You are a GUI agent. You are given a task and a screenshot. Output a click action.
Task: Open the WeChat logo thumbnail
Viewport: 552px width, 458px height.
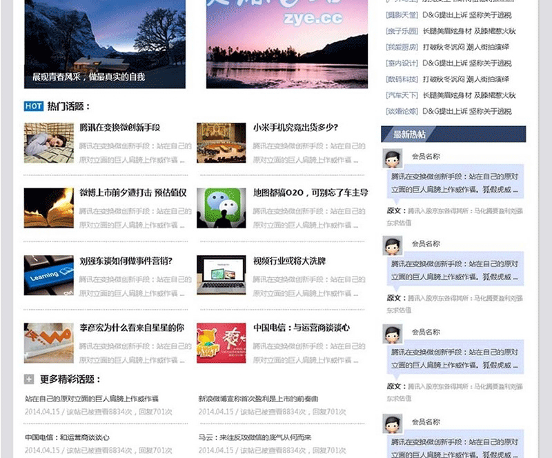tap(221, 208)
